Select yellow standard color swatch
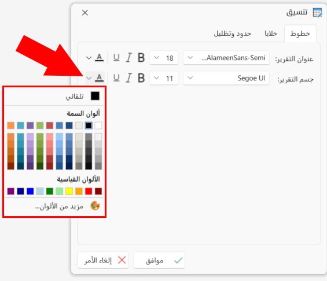Screen dimensions: 327x281 (x=69, y=191)
